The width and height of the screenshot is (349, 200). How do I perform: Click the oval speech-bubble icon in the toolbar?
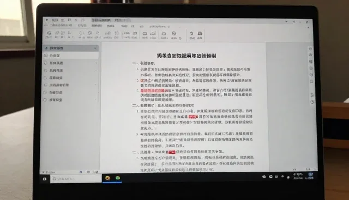164,34
